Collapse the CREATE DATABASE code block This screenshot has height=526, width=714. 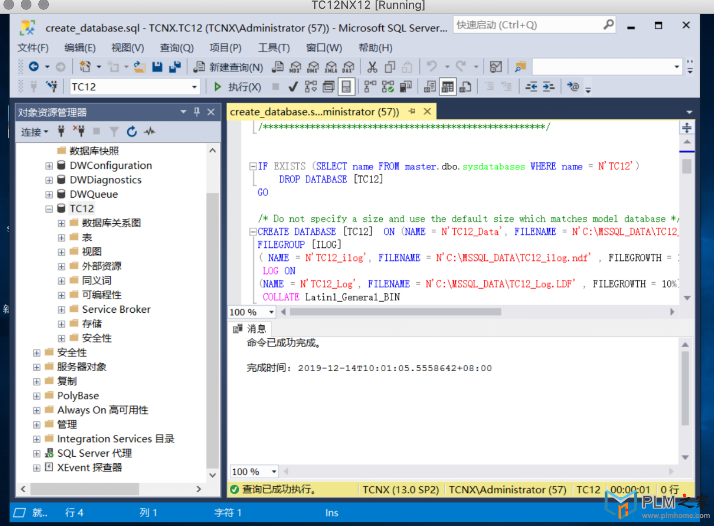point(252,232)
